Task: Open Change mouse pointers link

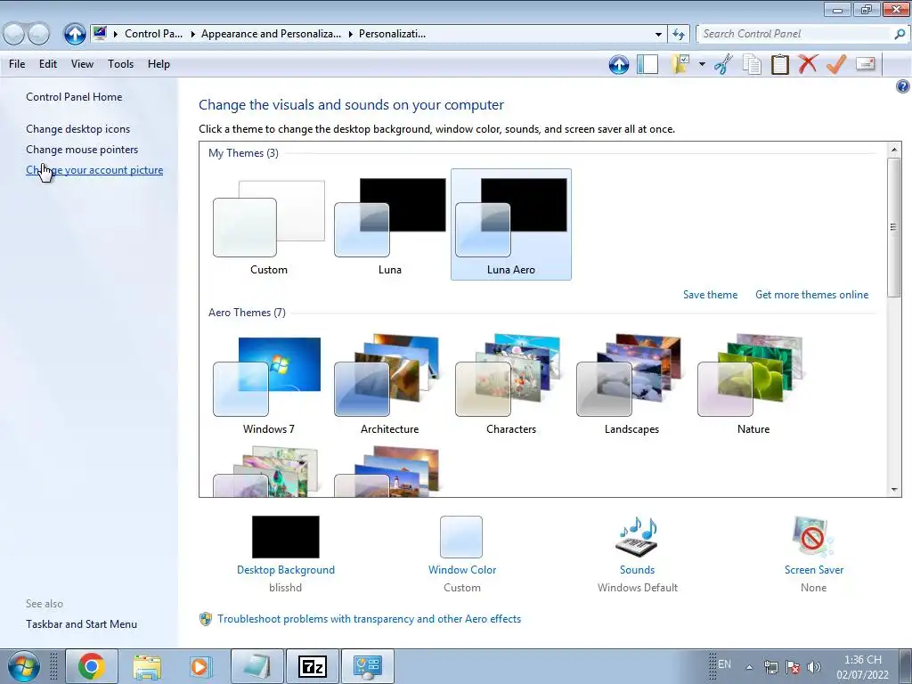Action: pyautogui.click(x=82, y=150)
